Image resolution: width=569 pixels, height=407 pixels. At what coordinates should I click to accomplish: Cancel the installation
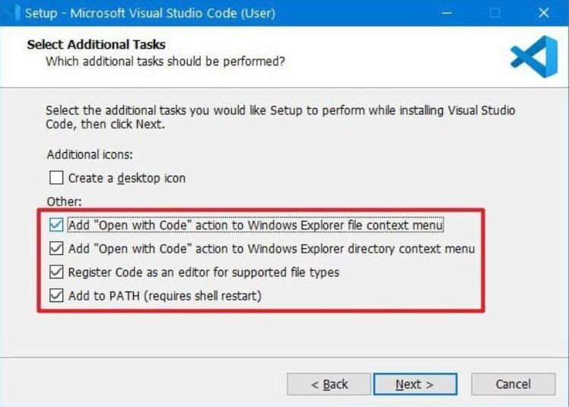[x=513, y=384]
